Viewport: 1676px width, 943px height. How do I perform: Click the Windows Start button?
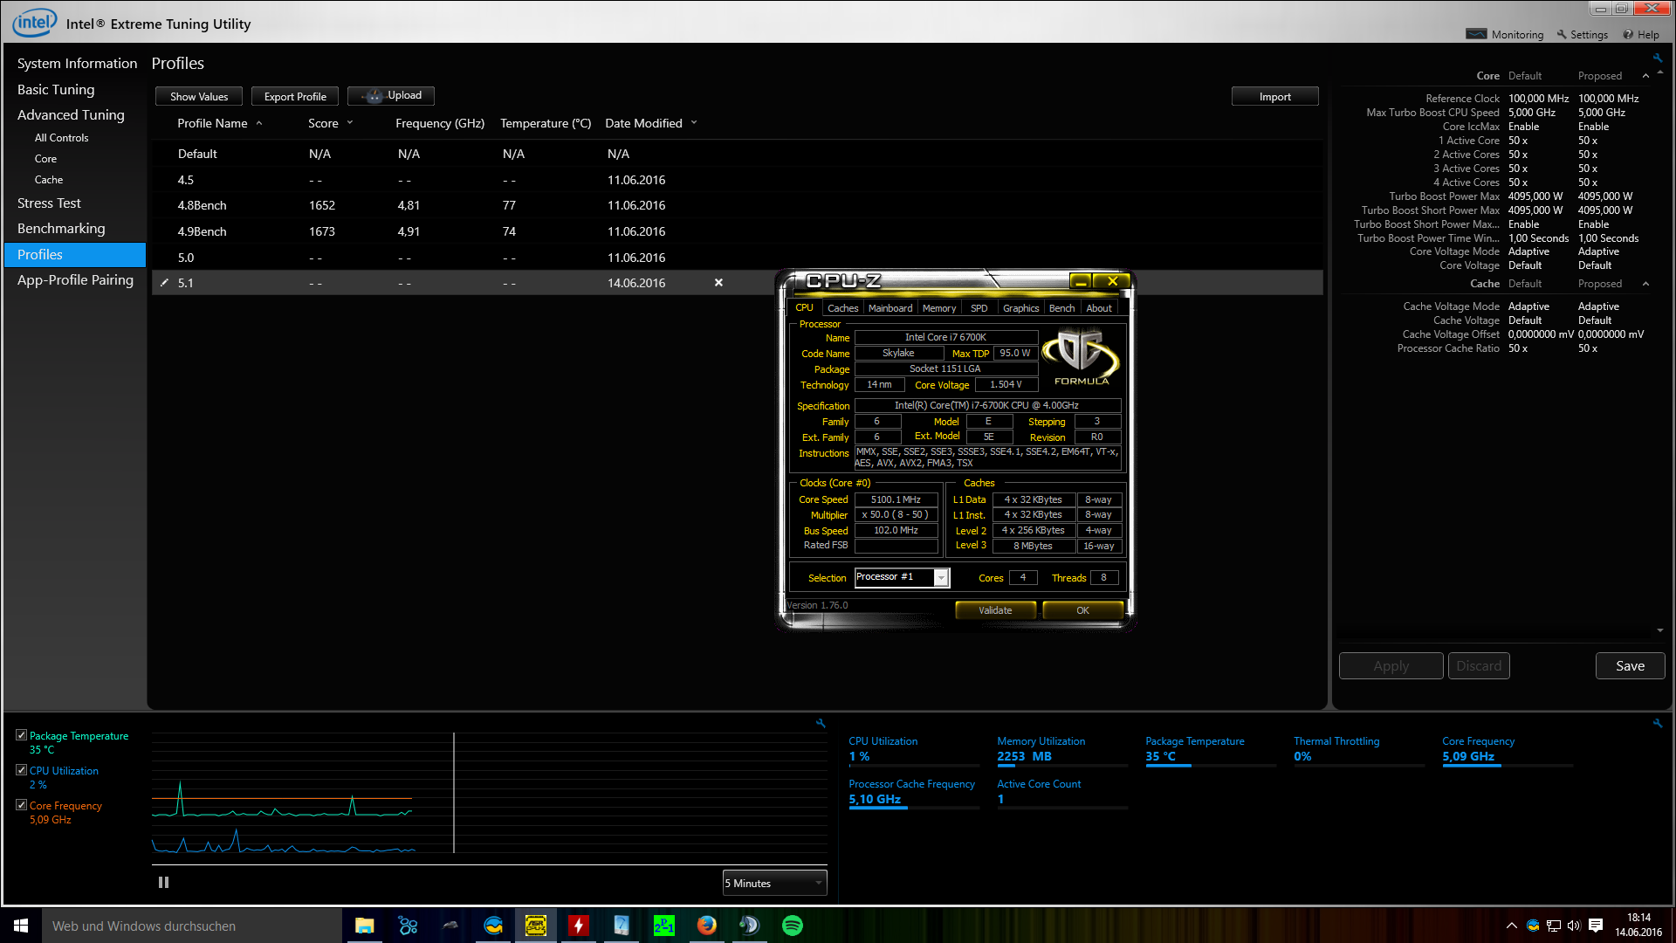(x=21, y=926)
